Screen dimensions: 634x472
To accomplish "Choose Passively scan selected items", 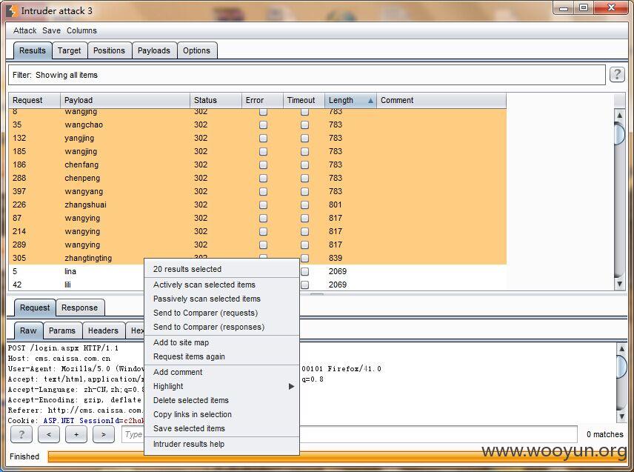I will pos(221,299).
